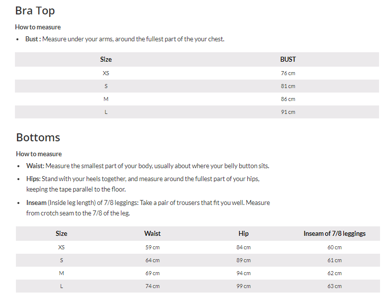Select the 63 cm inseam cell

pyautogui.click(x=334, y=286)
